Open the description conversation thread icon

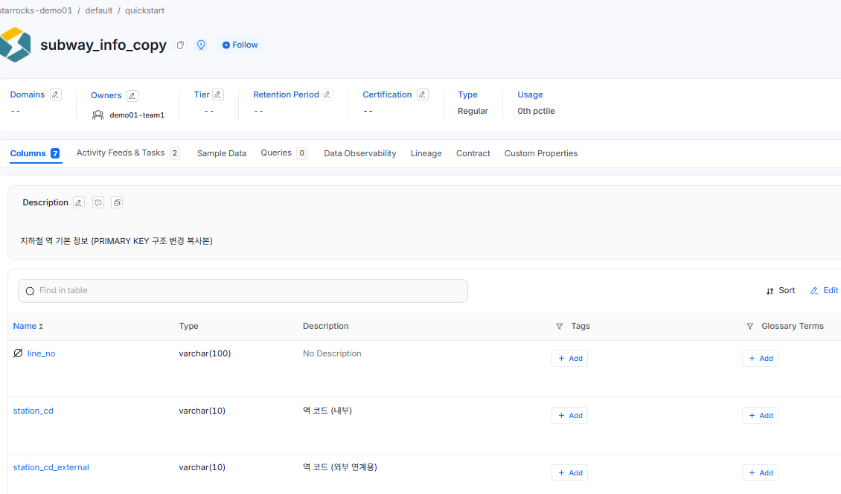click(x=98, y=203)
